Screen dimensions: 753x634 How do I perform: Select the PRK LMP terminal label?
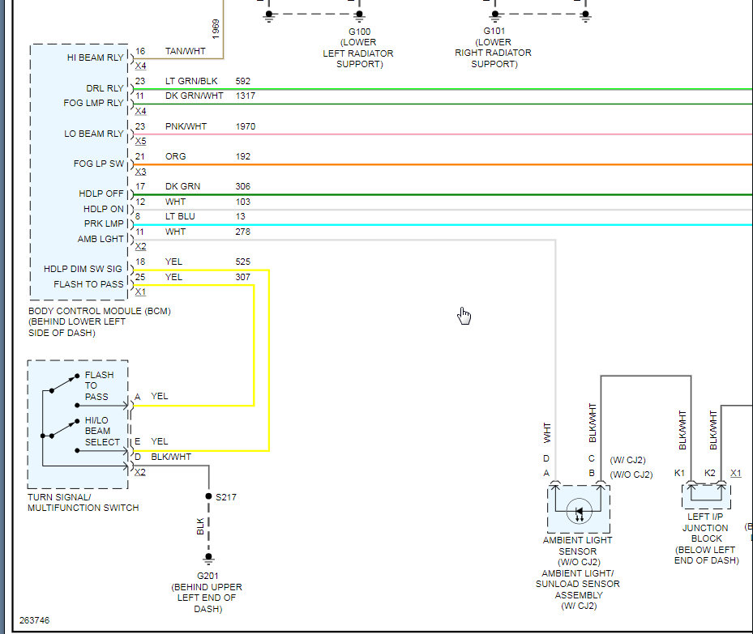click(x=104, y=223)
